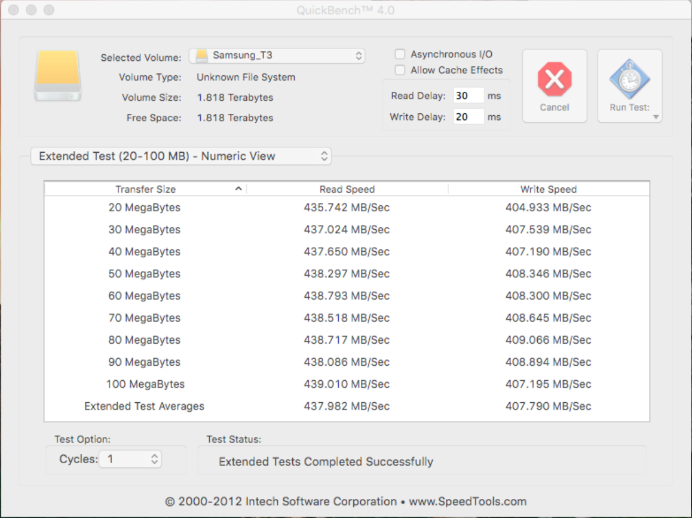The height and width of the screenshot is (518, 692).
Task: Click the www.SpeedTools.com link text
Action: click(x=467, y=501)
